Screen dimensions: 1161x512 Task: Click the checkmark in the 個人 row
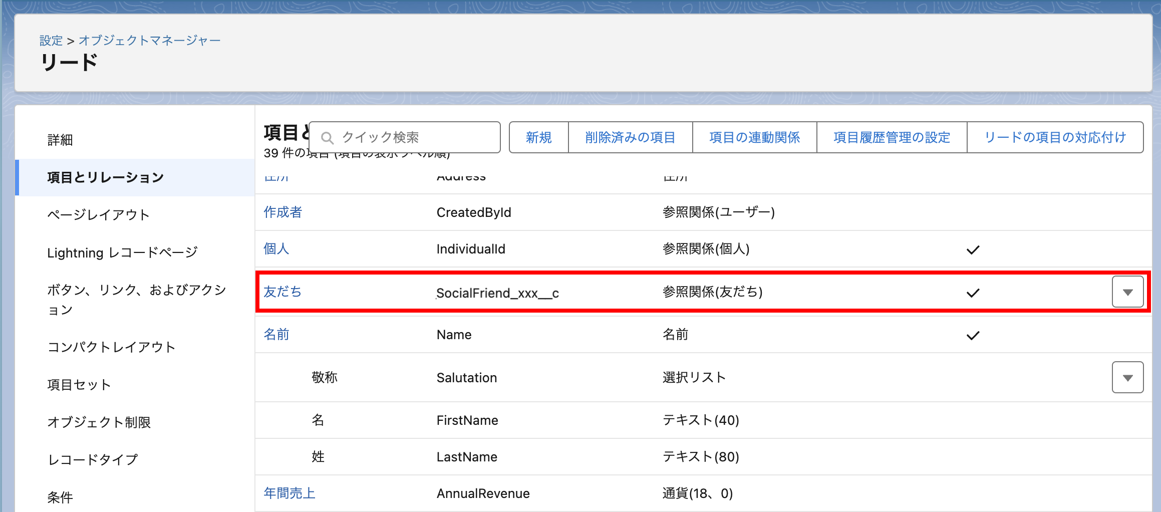pyautogui.click(x=973, y=249)
